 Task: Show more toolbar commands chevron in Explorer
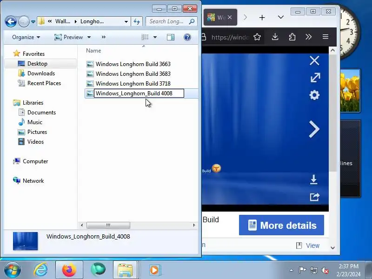pos(103,37)
